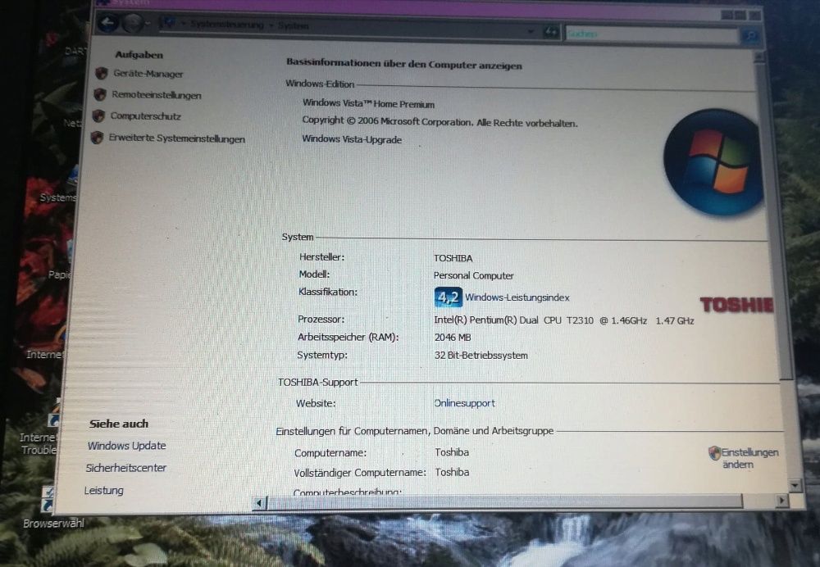Click shield icon beside Einstellungen ändern

tap(715, 452)
